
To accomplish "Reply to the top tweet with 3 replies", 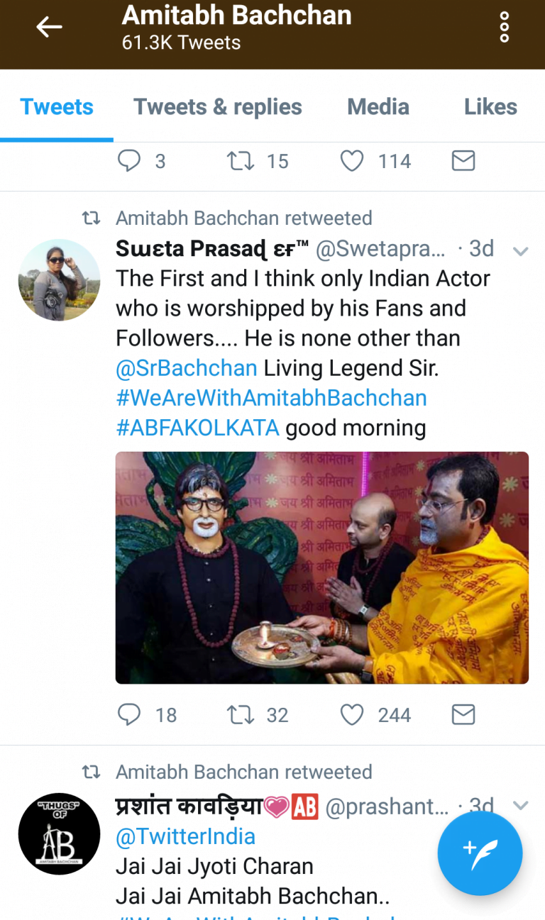I will [x=129, y=161].
